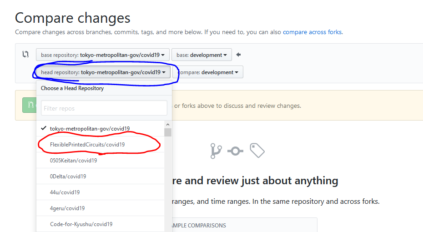Click the scrollbar up arrow in repo list
This screenshot has width=423, height=232.
tap(168, 125)
